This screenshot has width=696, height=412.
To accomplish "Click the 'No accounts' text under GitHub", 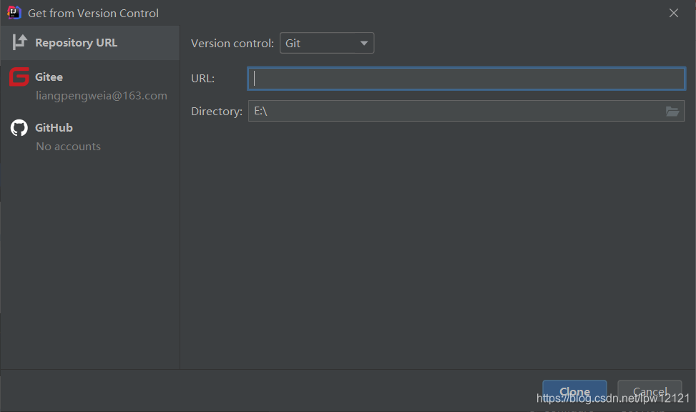I will tap(69, 147).
